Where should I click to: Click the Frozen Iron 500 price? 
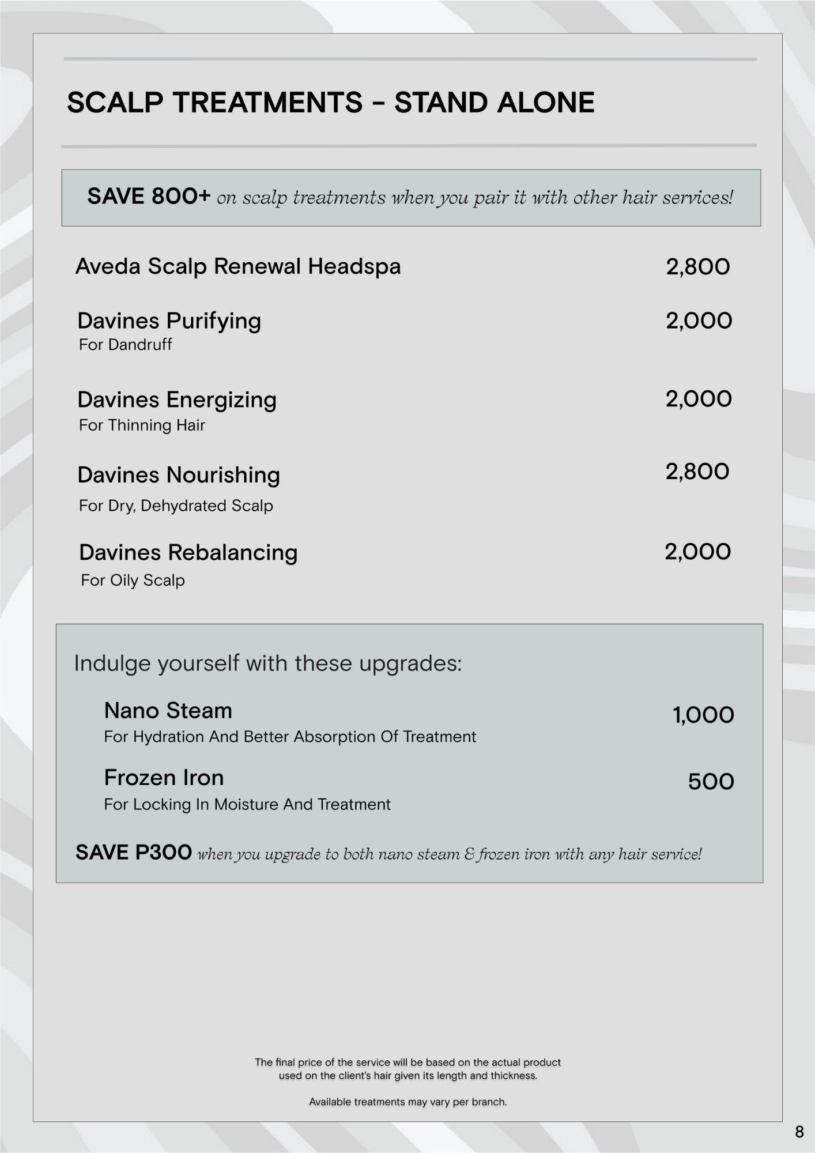click(711, 782)
